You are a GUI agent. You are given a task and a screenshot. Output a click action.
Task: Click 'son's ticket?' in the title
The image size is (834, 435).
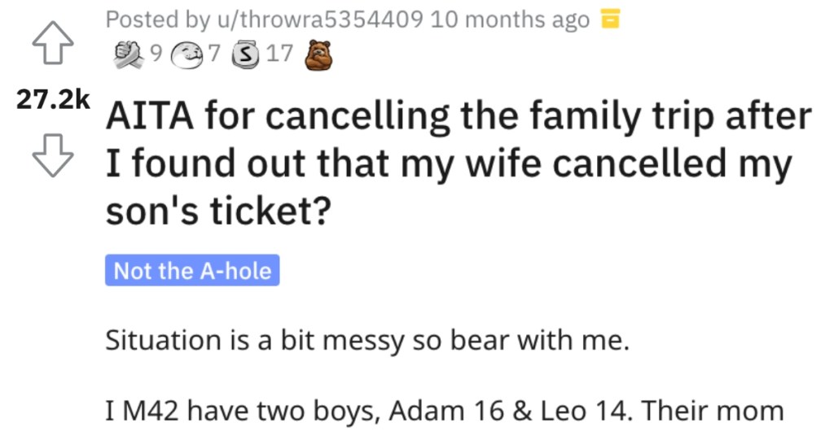[218, 211]
